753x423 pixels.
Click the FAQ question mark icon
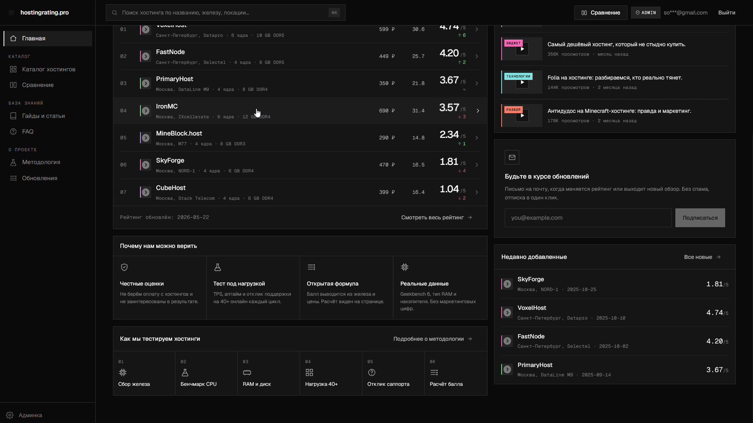[x=13, y=132]
